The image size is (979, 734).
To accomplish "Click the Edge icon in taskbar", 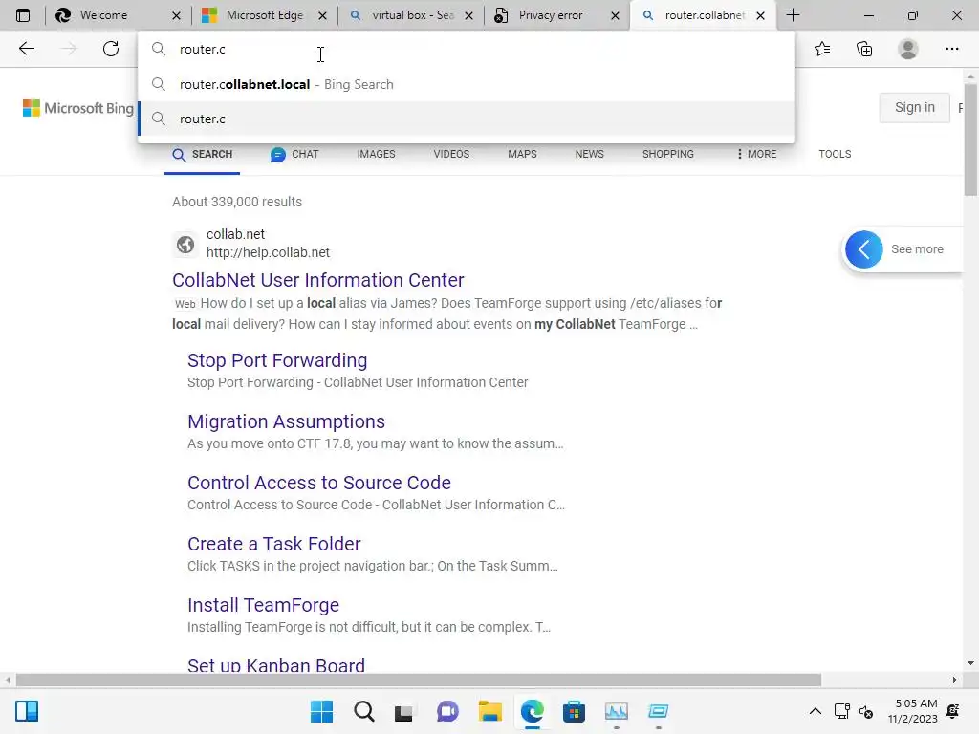I will (x=532, y=711).
